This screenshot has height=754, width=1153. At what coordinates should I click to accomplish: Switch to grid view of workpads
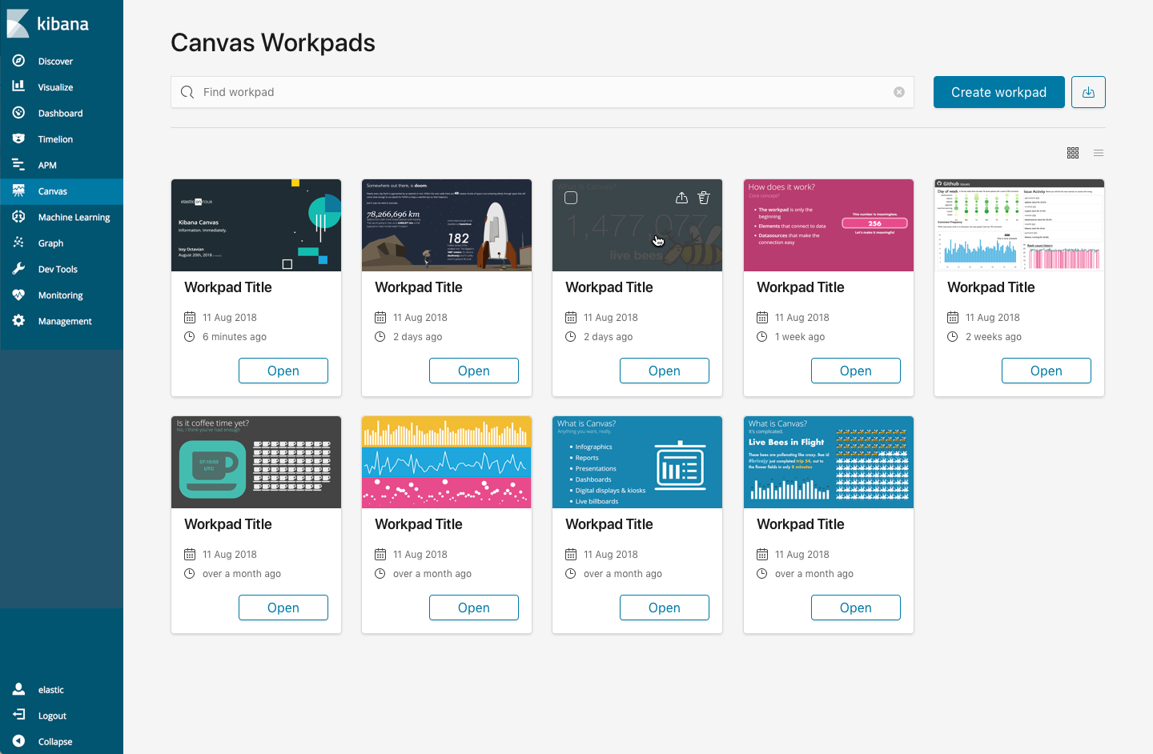pos(1073,152)
